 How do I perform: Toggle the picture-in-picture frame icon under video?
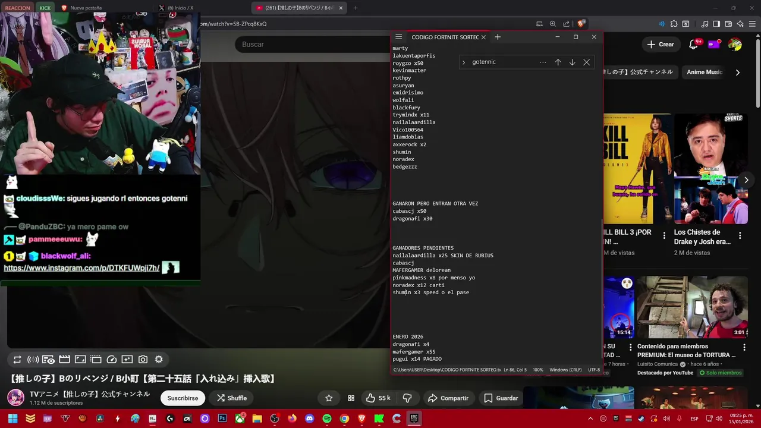pos(80,360)
